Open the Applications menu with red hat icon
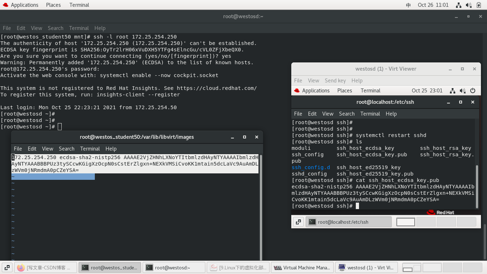Viewport: 487px width, 274px height. 20,5
